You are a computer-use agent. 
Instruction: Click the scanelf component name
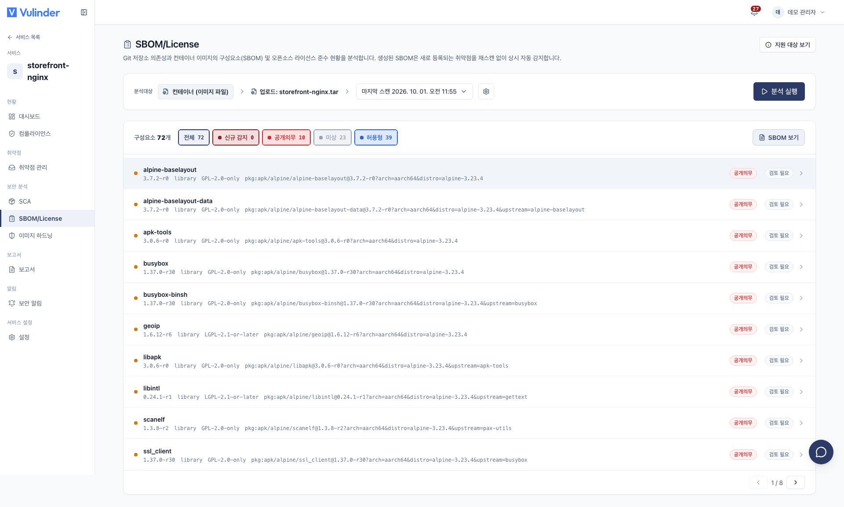(154, 419)
